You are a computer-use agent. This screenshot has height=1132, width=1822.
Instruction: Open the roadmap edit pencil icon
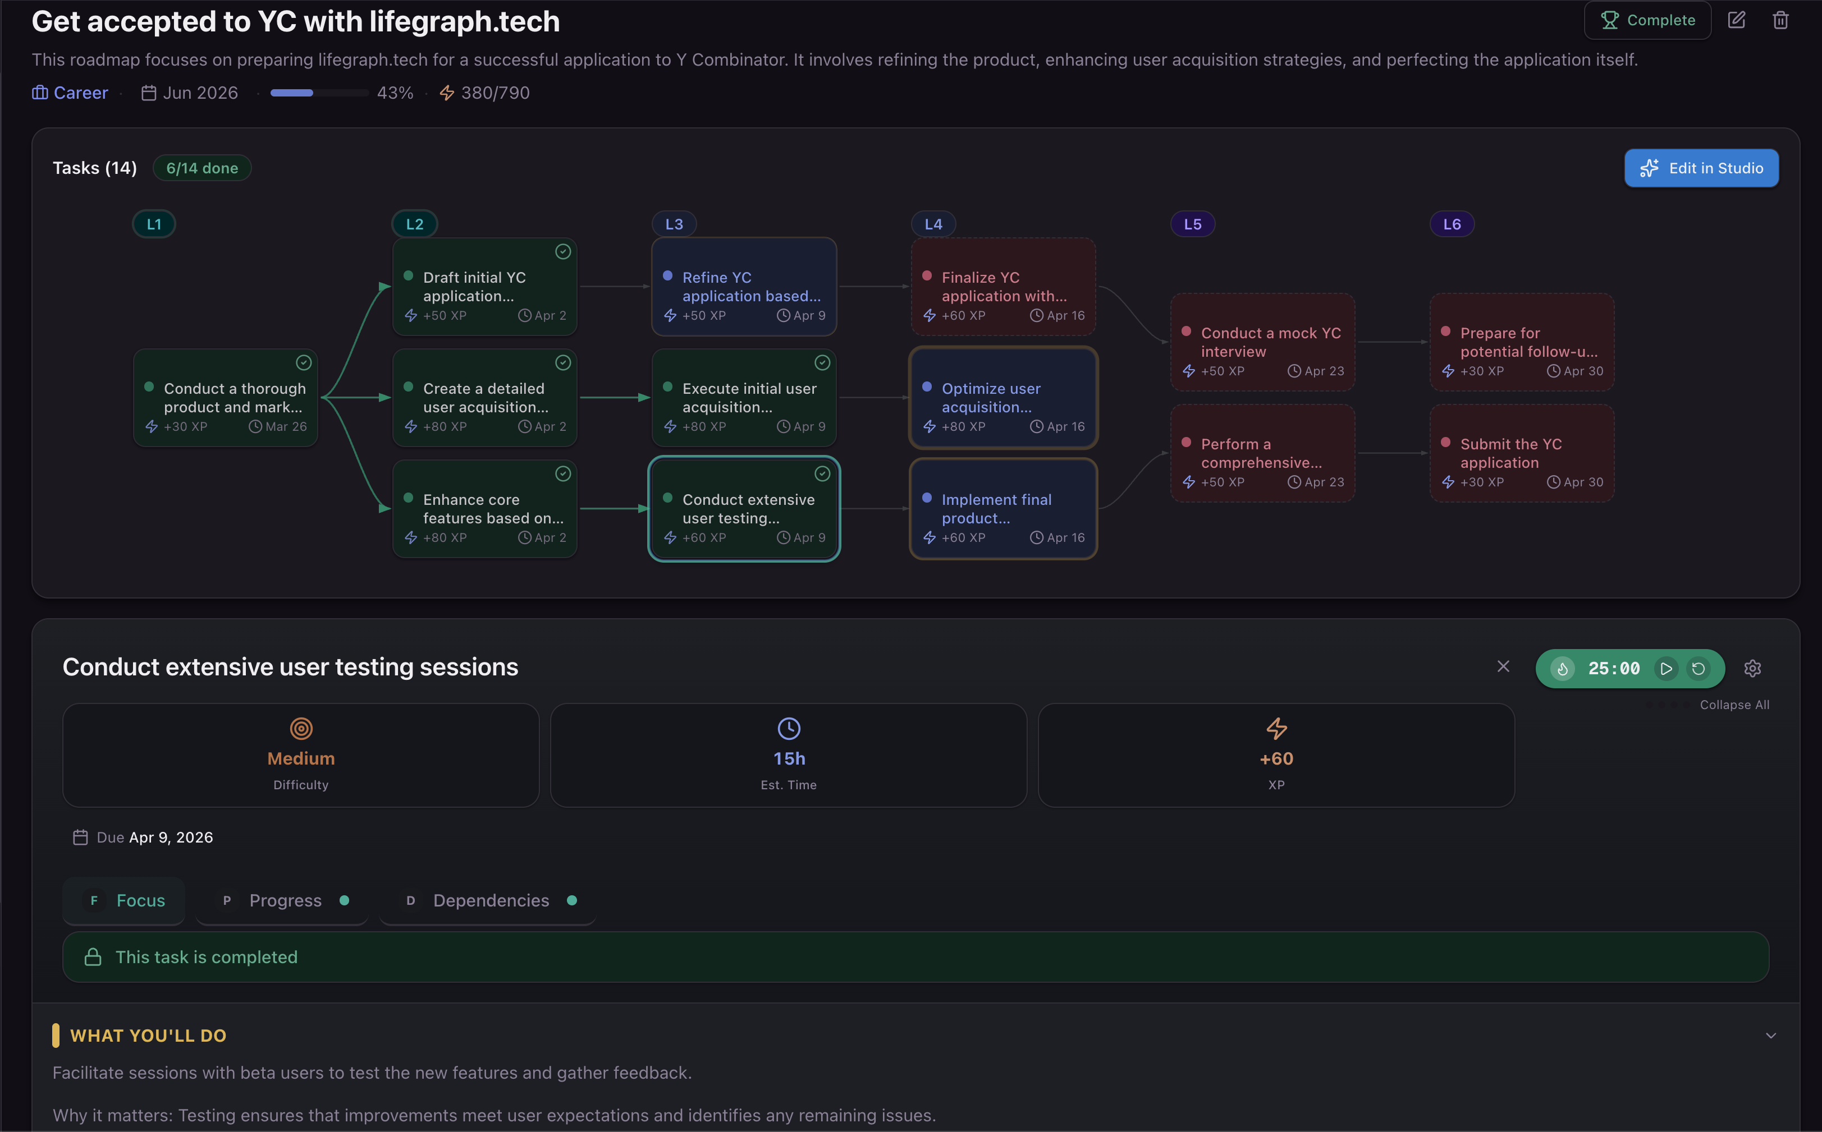click(1737, 20)
